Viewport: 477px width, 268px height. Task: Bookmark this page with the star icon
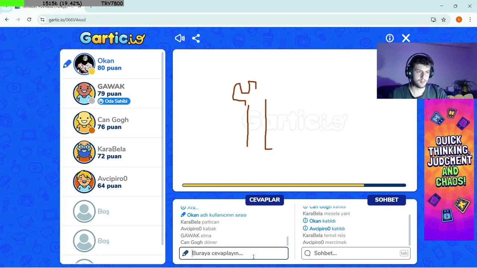click(443, 20)
